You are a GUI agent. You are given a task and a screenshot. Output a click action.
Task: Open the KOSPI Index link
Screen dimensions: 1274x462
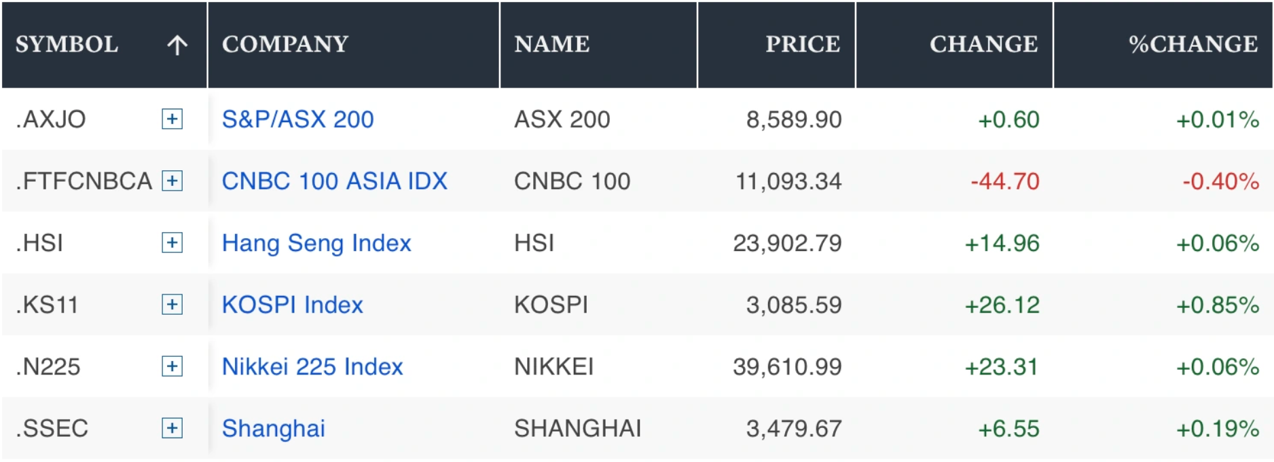pos(292,305)
